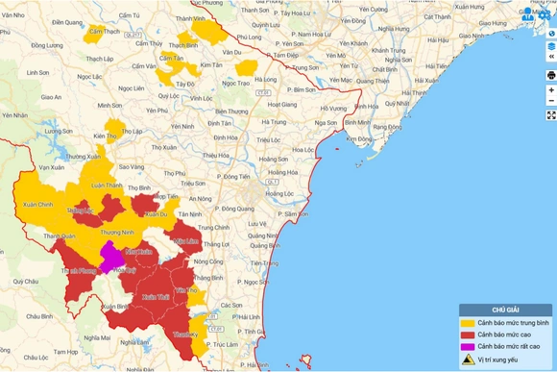Open the settings gears icon
Screen dimensions: 557x372
(545, 14)
